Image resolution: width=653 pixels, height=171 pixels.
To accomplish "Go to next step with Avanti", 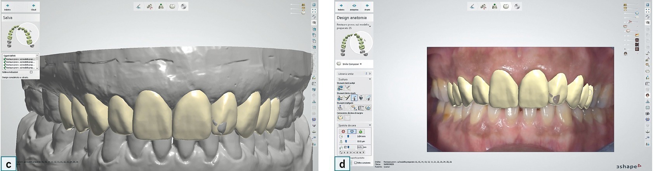I will point(367,7).
